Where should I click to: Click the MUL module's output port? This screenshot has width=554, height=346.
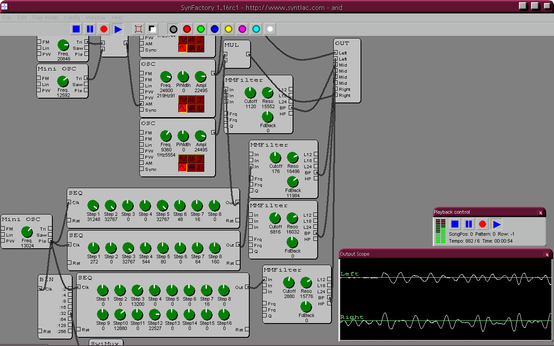pyautogui.click(x=248, y=54)
